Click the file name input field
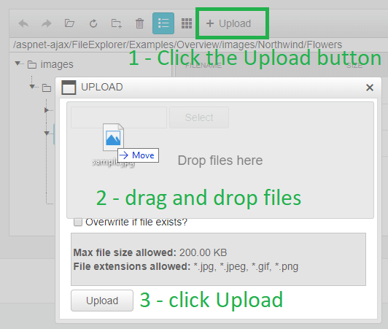The width and height of the screenshot is (388, 329). point(119,117)
